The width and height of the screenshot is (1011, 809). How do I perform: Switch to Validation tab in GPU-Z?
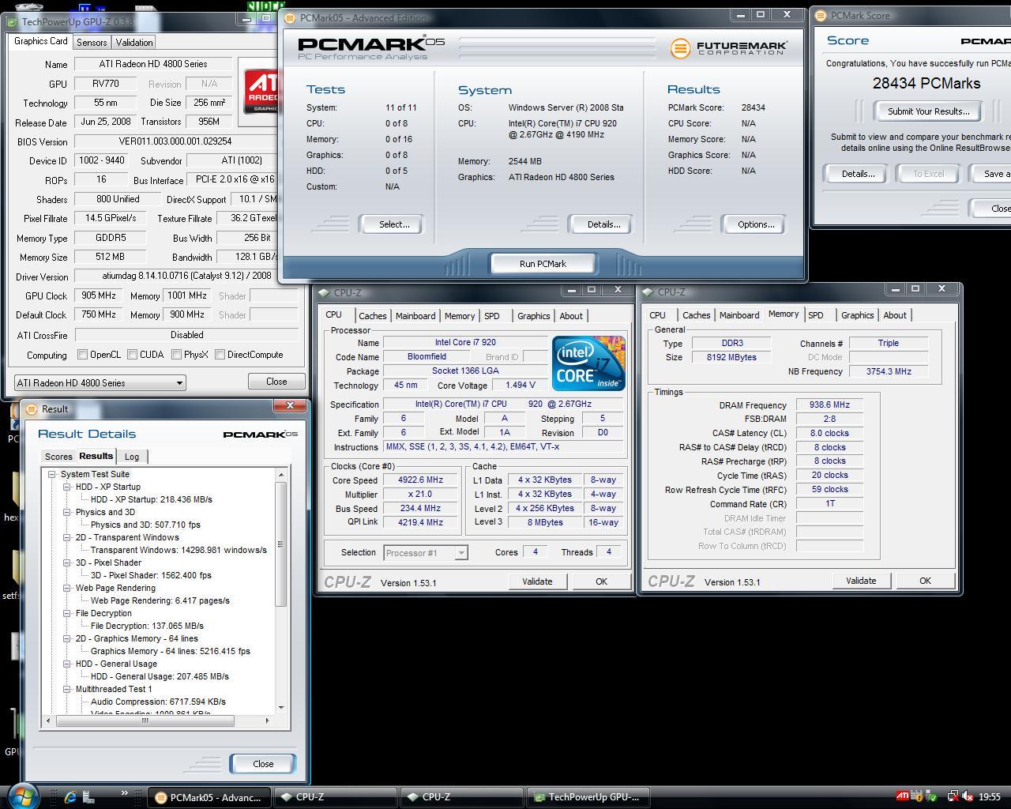(133, 43)
